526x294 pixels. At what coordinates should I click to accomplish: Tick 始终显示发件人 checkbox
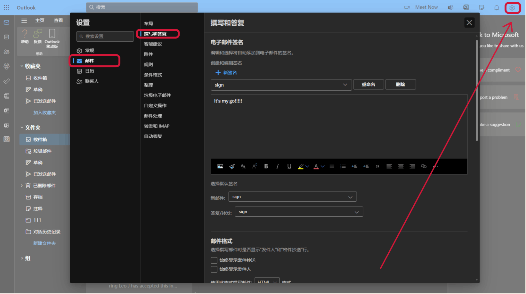[x=214, y=269]
